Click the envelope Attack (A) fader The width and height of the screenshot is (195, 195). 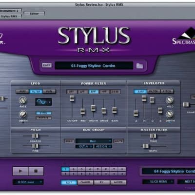pyautogui.click(x=136, y=114)
